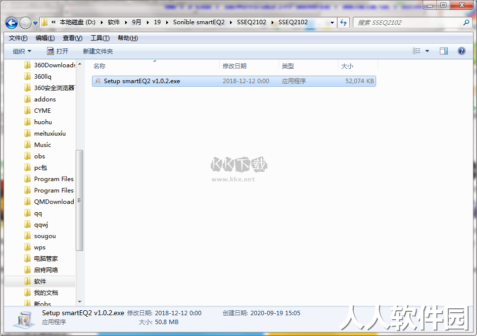
Task: Sort by the 名称 column header
Action: 99,66
